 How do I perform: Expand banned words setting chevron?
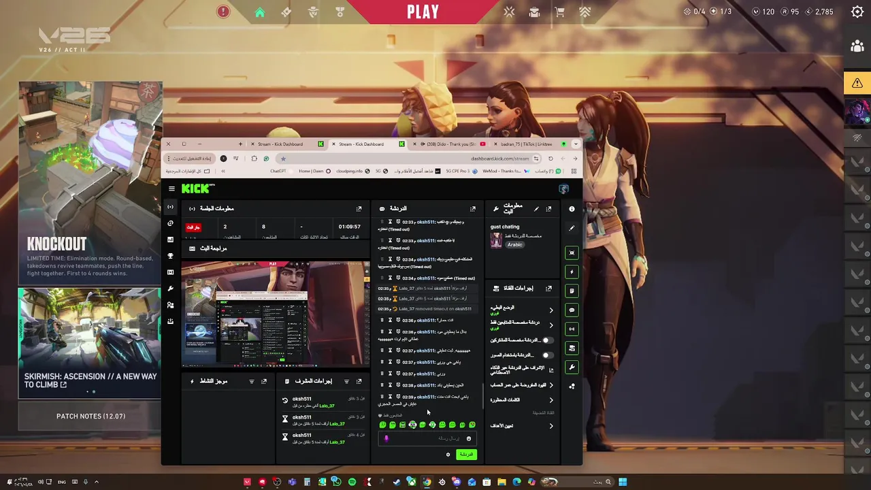551,400
